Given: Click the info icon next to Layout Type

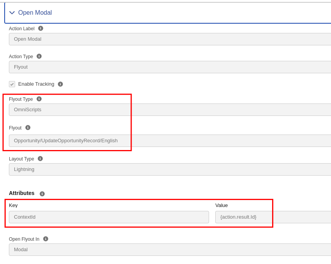Looking at the screenshot, I should (40, 159).
